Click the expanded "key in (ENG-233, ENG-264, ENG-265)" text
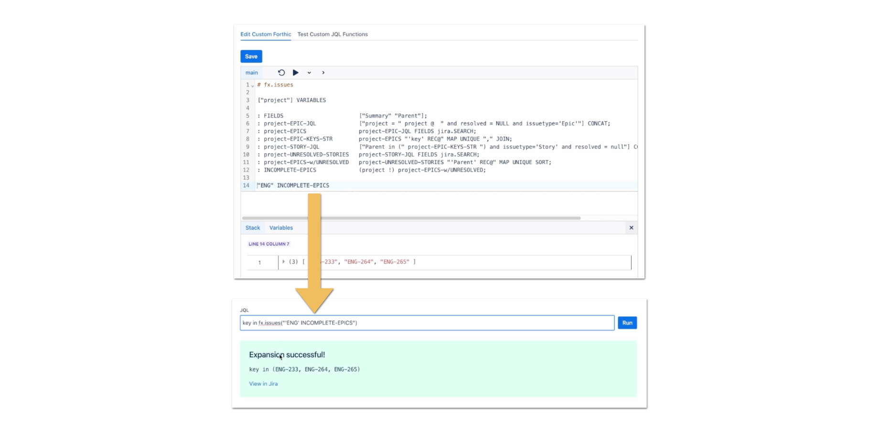879x430 pixels. pyautogui.click(x=305, y=369)
